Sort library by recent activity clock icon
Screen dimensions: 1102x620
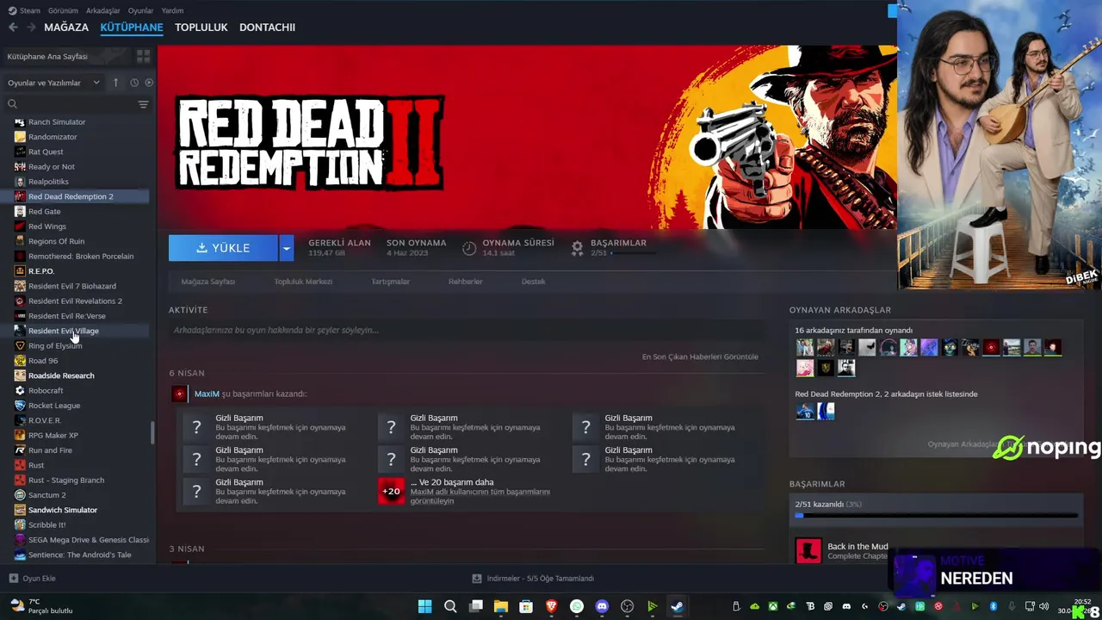tap(134, 83)
